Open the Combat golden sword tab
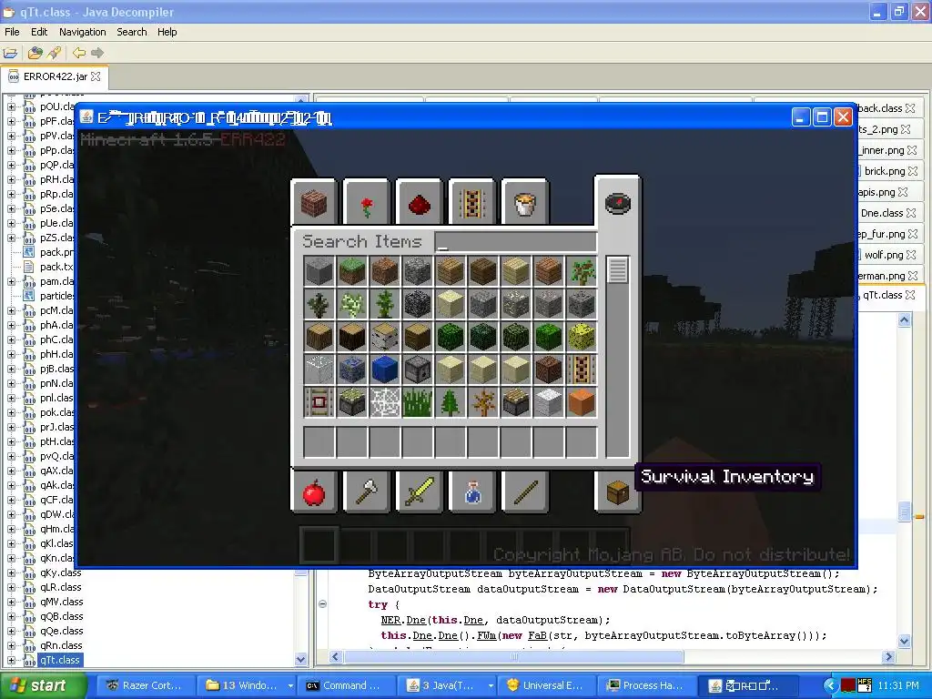 pyautogui.click(x=419, y=491)
